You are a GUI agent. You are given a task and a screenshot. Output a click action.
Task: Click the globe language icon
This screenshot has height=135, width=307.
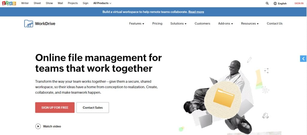(275, 3)
